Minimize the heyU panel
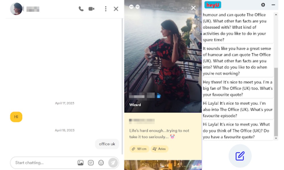 point(273,5)
